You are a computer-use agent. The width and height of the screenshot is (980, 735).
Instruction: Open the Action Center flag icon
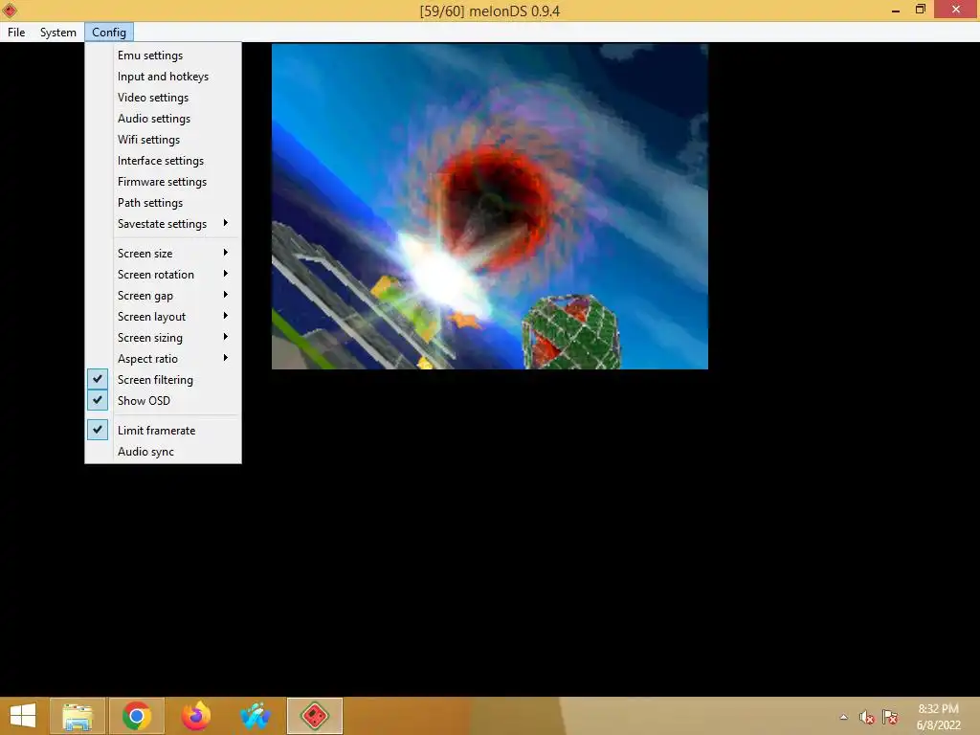pos(890,717)
